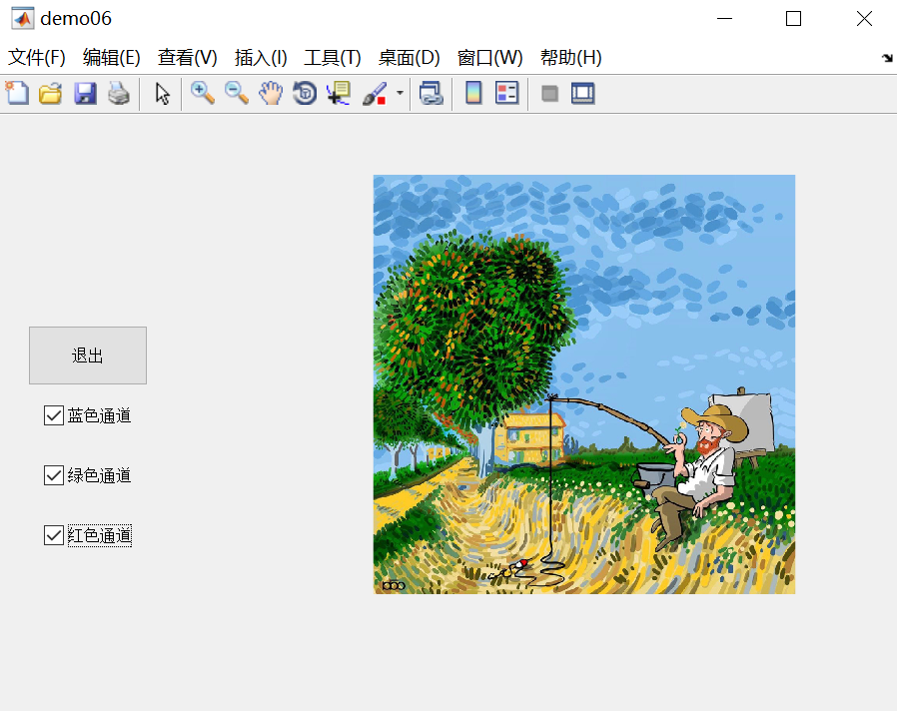Image resolution: width=897 pixels, height=711 pixels.
Task: Open the 文件(F) menu
Action: (36, 57)
